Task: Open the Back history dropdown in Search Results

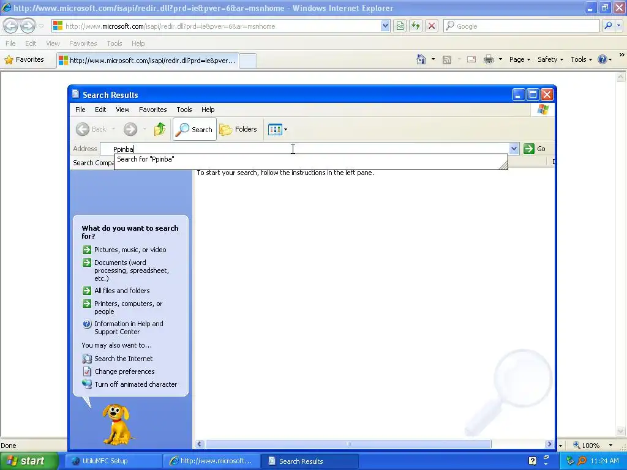Action: click(x=113, y=129)
